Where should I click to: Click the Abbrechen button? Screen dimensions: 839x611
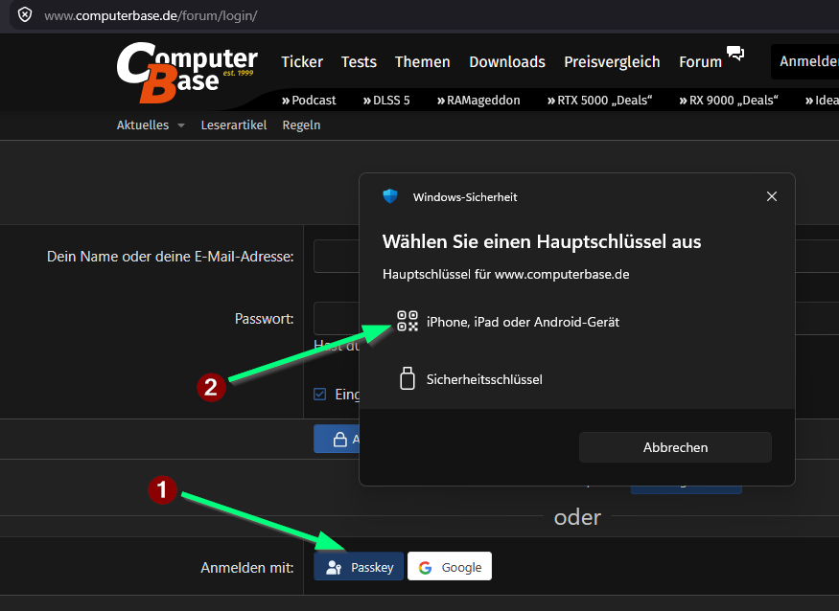click(675, 447)
